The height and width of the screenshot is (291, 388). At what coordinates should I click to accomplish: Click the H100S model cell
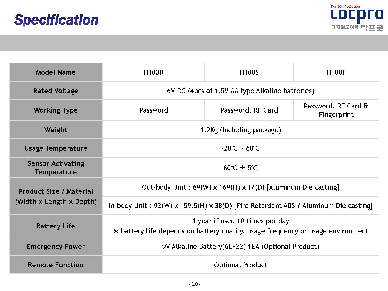pyautogui.click(x=249, y=72)
